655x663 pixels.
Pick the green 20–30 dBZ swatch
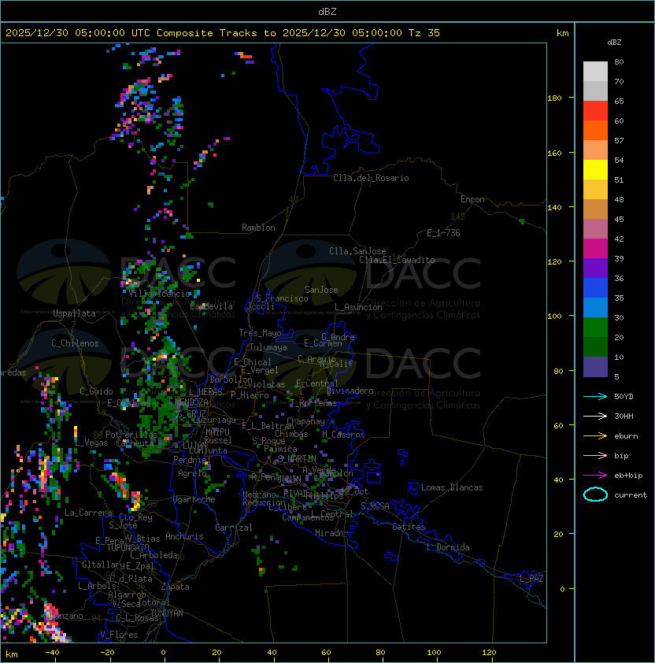pos(595,327)
